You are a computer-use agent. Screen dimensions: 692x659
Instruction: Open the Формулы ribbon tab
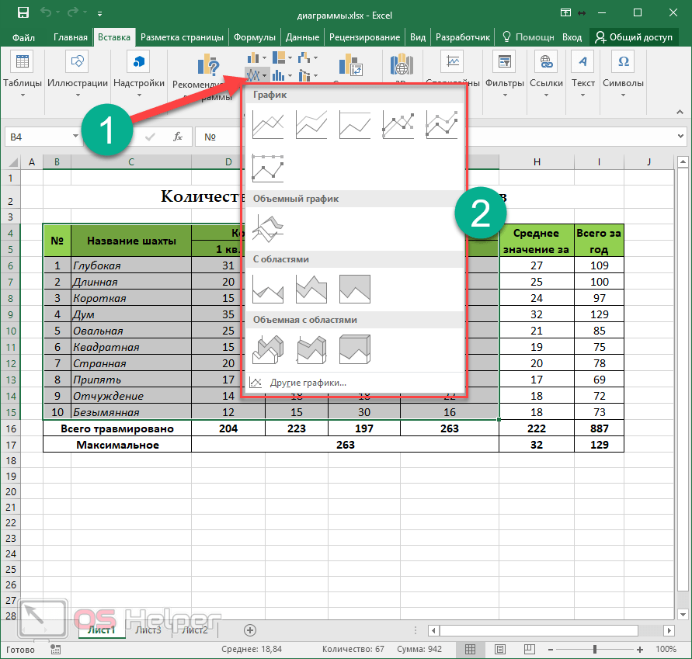pos(254,37)
